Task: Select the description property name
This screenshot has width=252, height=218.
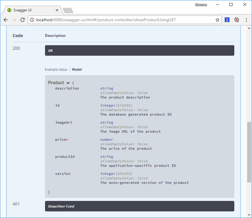Action: pyautogui.click(x=67, y=88)
